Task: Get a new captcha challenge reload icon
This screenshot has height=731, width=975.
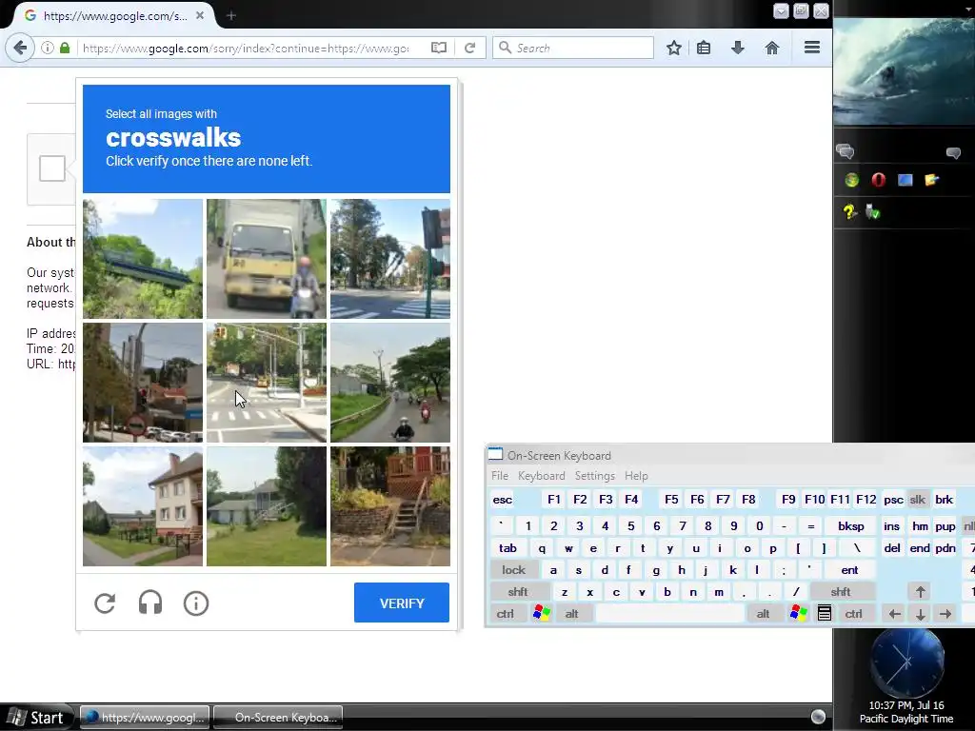Action: (x=105, y=603)
